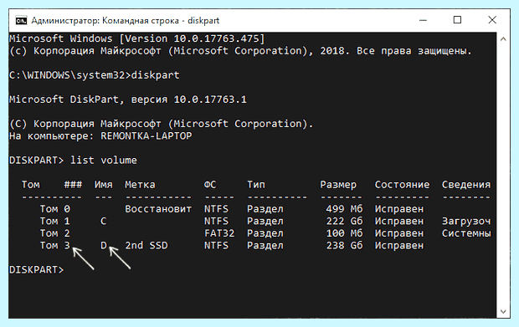Click the 'Метка' column header
Viewport: 519px width, 327px height.
tap(140, 185)
